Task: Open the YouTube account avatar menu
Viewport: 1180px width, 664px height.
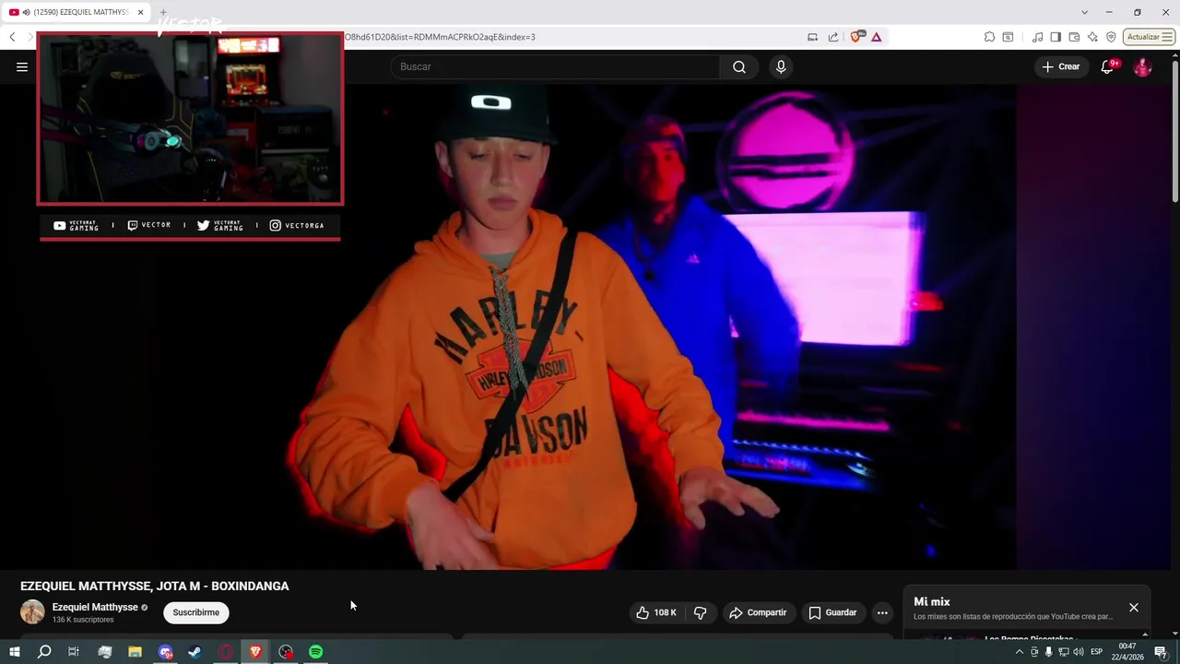Action: click(1142, 66)
